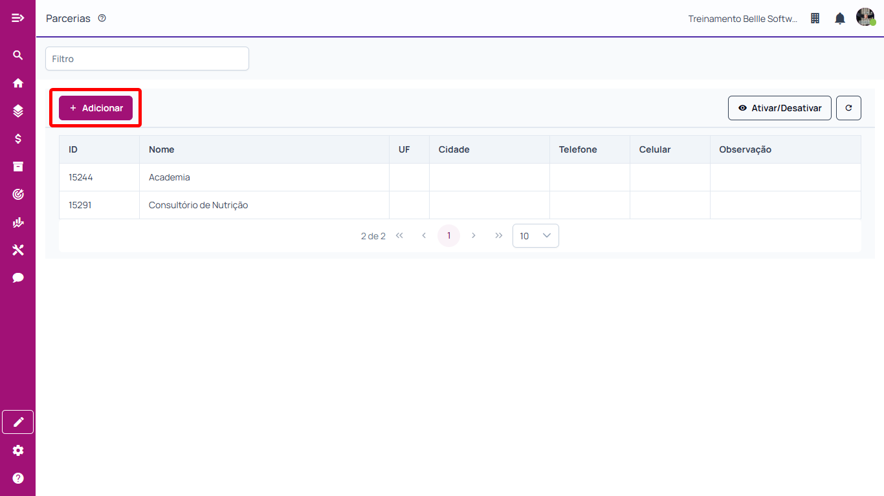Toggle Ativar/Desativar visibility button
Viewport: 884px width, 496px height.
(779, 108)
